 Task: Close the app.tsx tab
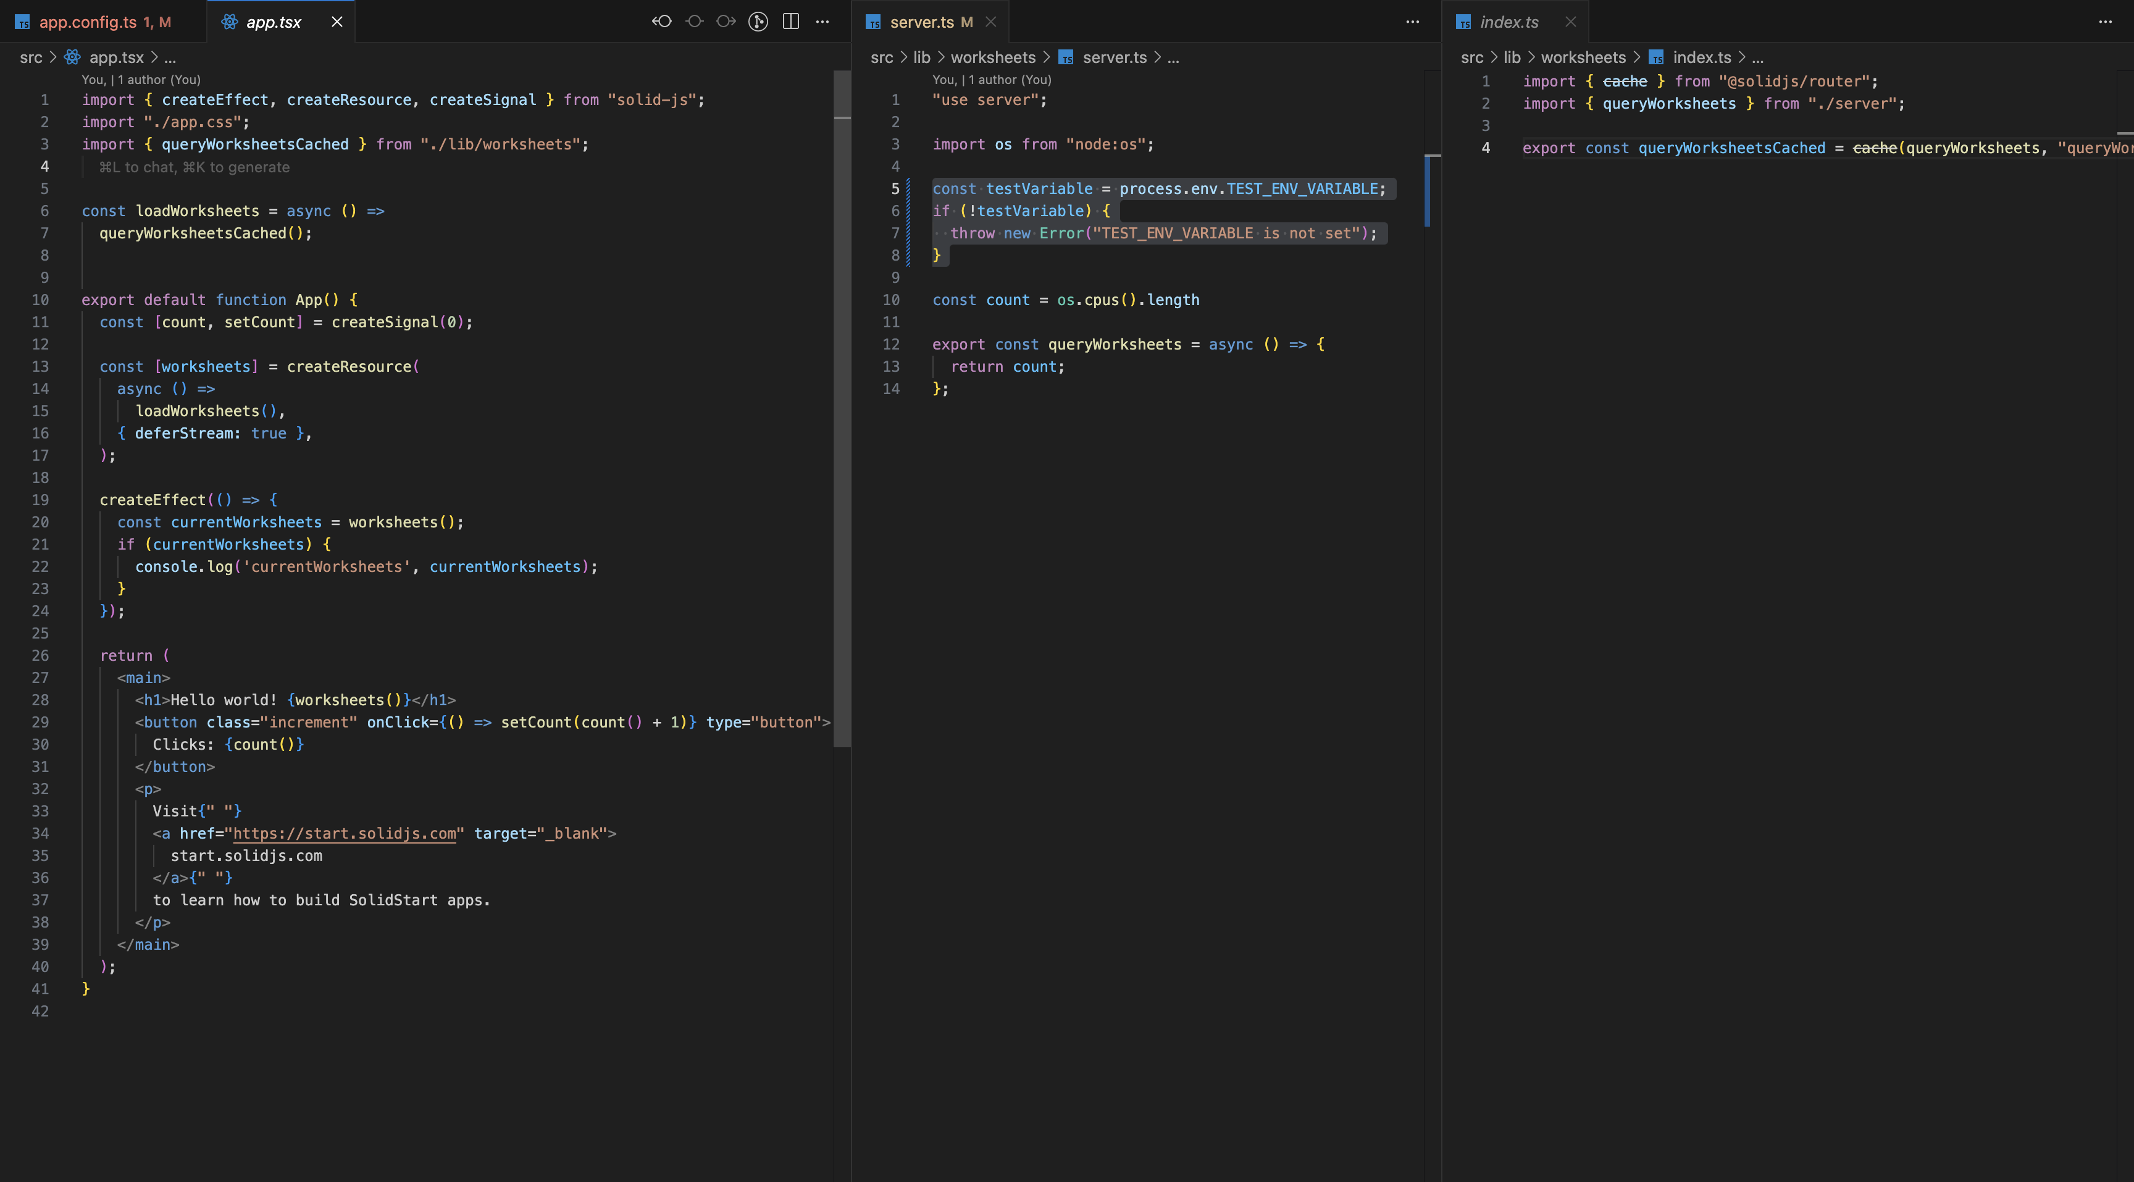[x=337, y=22]
